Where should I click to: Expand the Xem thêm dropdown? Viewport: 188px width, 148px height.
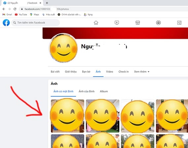coord(142,72)
